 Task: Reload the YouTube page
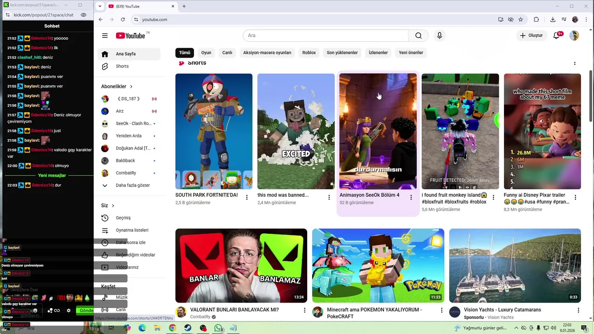[123, 19]
